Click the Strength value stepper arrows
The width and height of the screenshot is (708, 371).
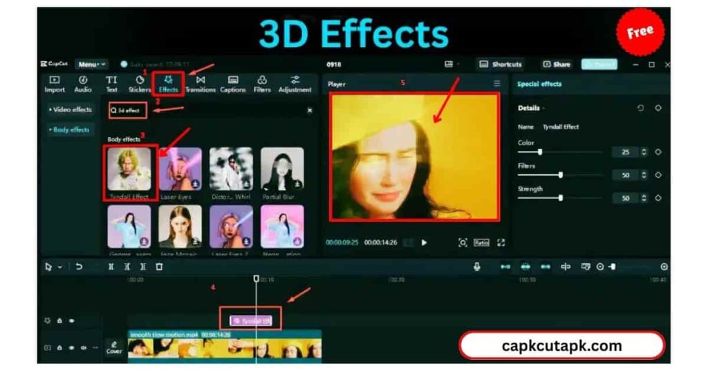click(644, 198)
